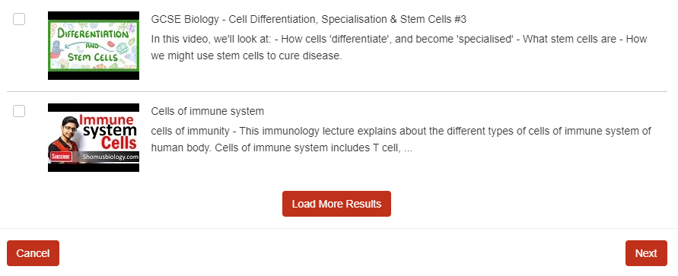Screen dimensions: 678x276
Task: Proceed with the Next button
Action: (646, 253)
